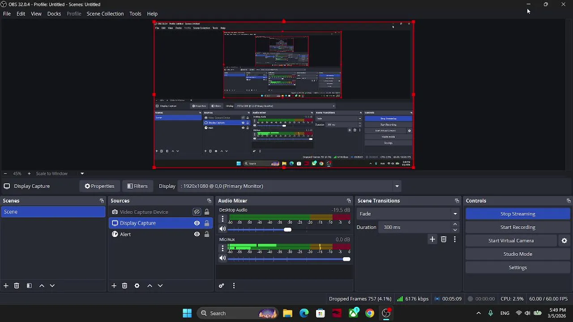Remove selected source with trash icon

pyautogui.click(x=124, y=286)
